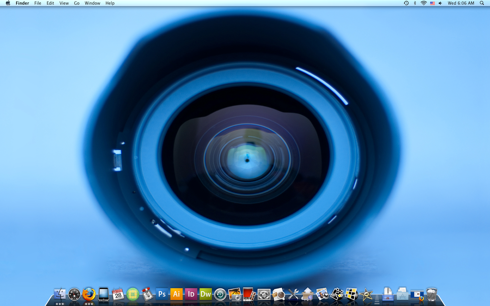Open the volume control in menu bar

tap(440, 3)
